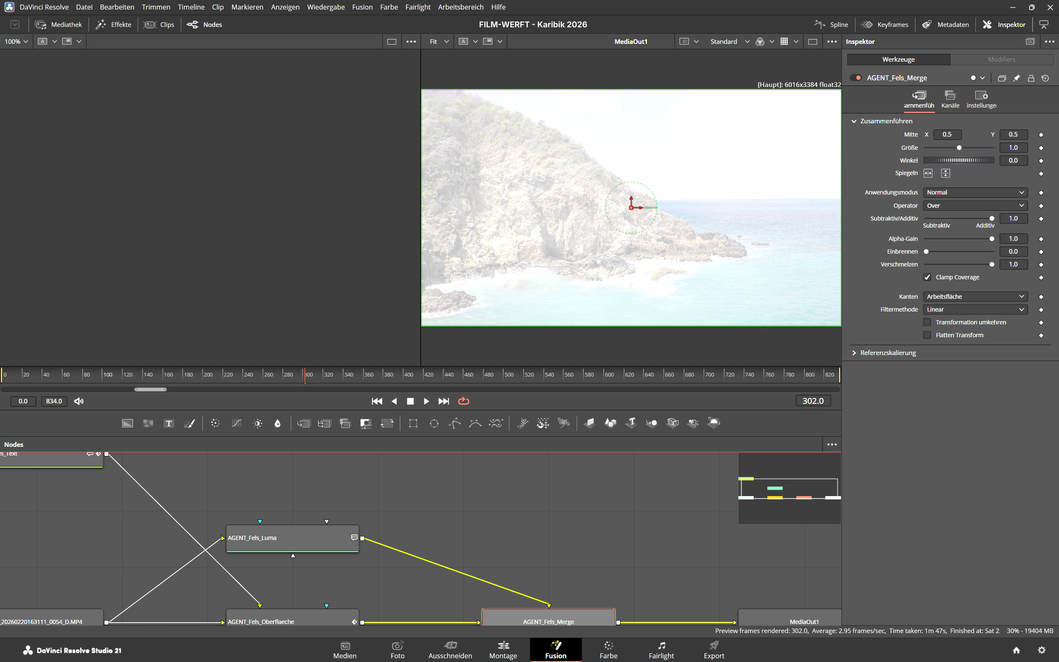Screen dimensions: 1059x662
Task: Open the Kanten dropdown
Action: pyautogui.click(x=975, y=297)
